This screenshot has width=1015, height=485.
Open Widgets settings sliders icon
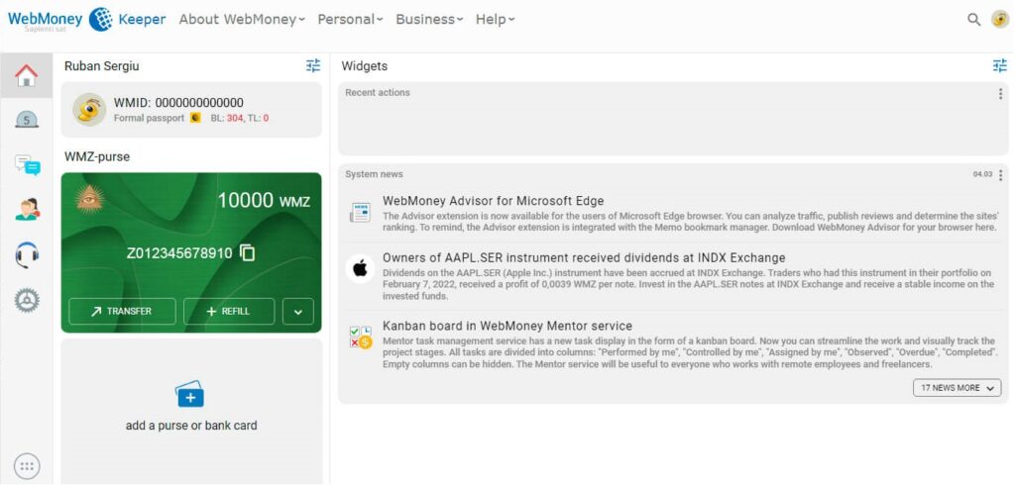click(1000, 65)
